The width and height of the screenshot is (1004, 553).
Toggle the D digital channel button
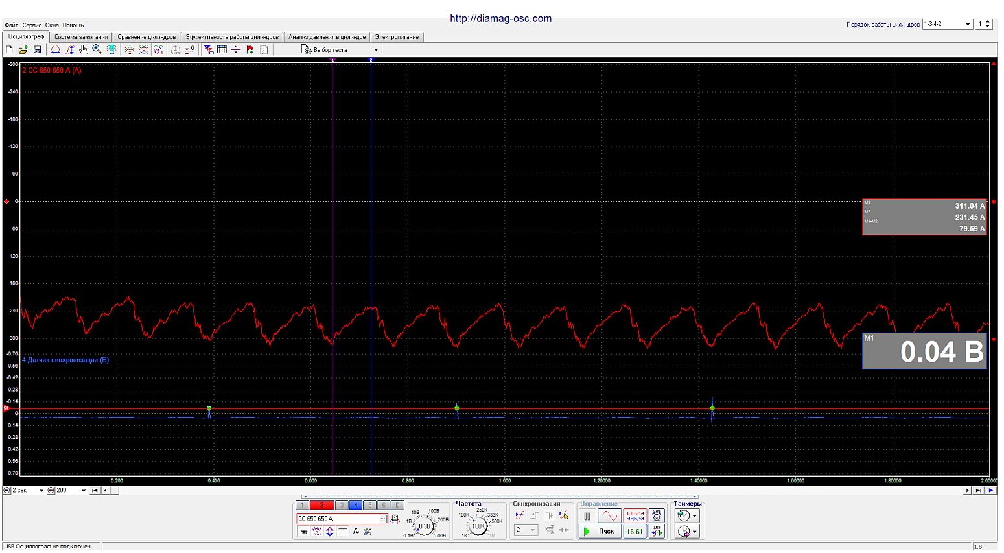[398, 505]
